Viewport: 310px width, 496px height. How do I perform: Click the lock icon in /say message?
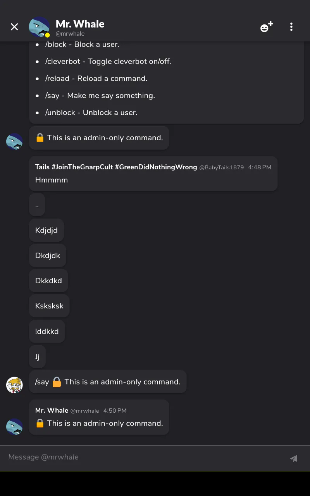click(x=57, y=382)
